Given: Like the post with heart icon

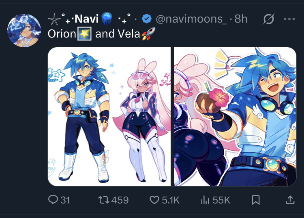Looking at the screenshot, I should coord(154,200).
